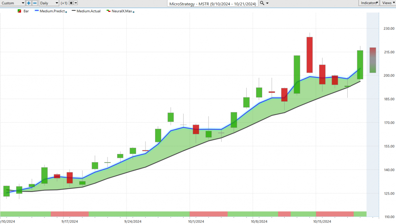Click the 110.00 price axis label
Image resolution: width=396 pixels, height=224 pixels.
tap(389, 217)
